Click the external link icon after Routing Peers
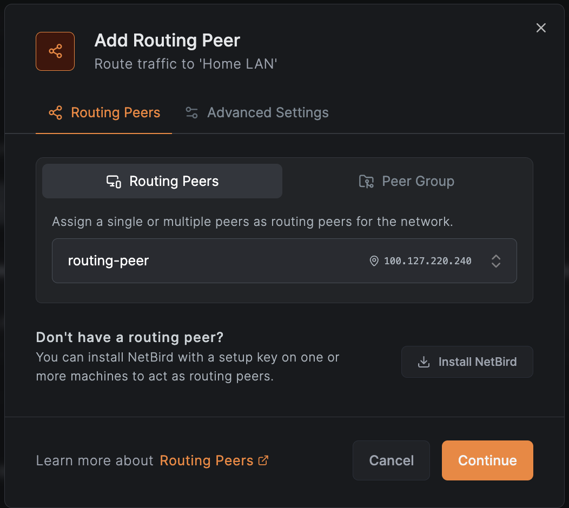This screenshot has height=508, width=569. [x=263, y=460]
